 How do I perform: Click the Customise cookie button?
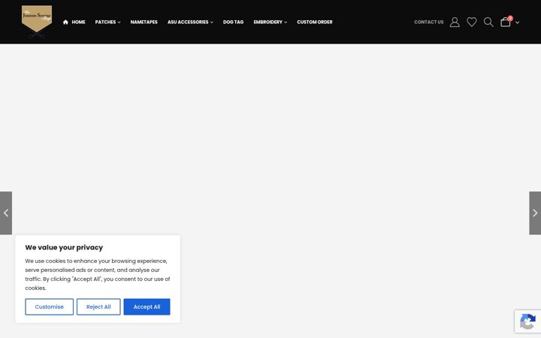(x=50, y=306)
